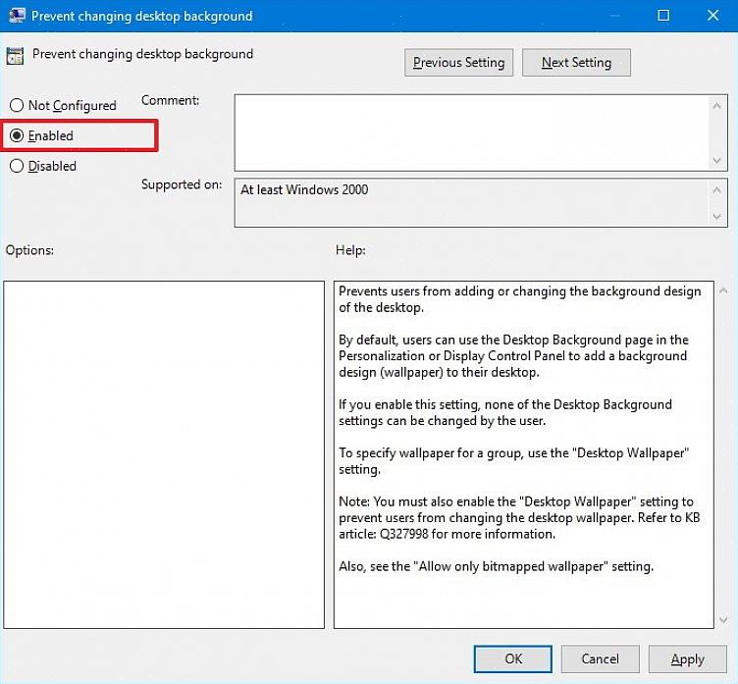The width and height of the screenshot is (738, 684).
Task: Click the title bar window icon
Action: [17, 16]
